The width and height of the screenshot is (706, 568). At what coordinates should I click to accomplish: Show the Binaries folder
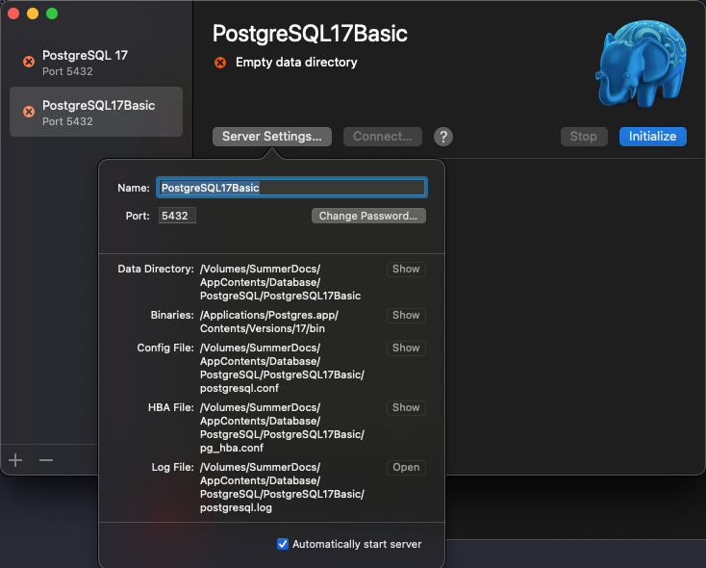pyautogui.click(x=406, y=315)
